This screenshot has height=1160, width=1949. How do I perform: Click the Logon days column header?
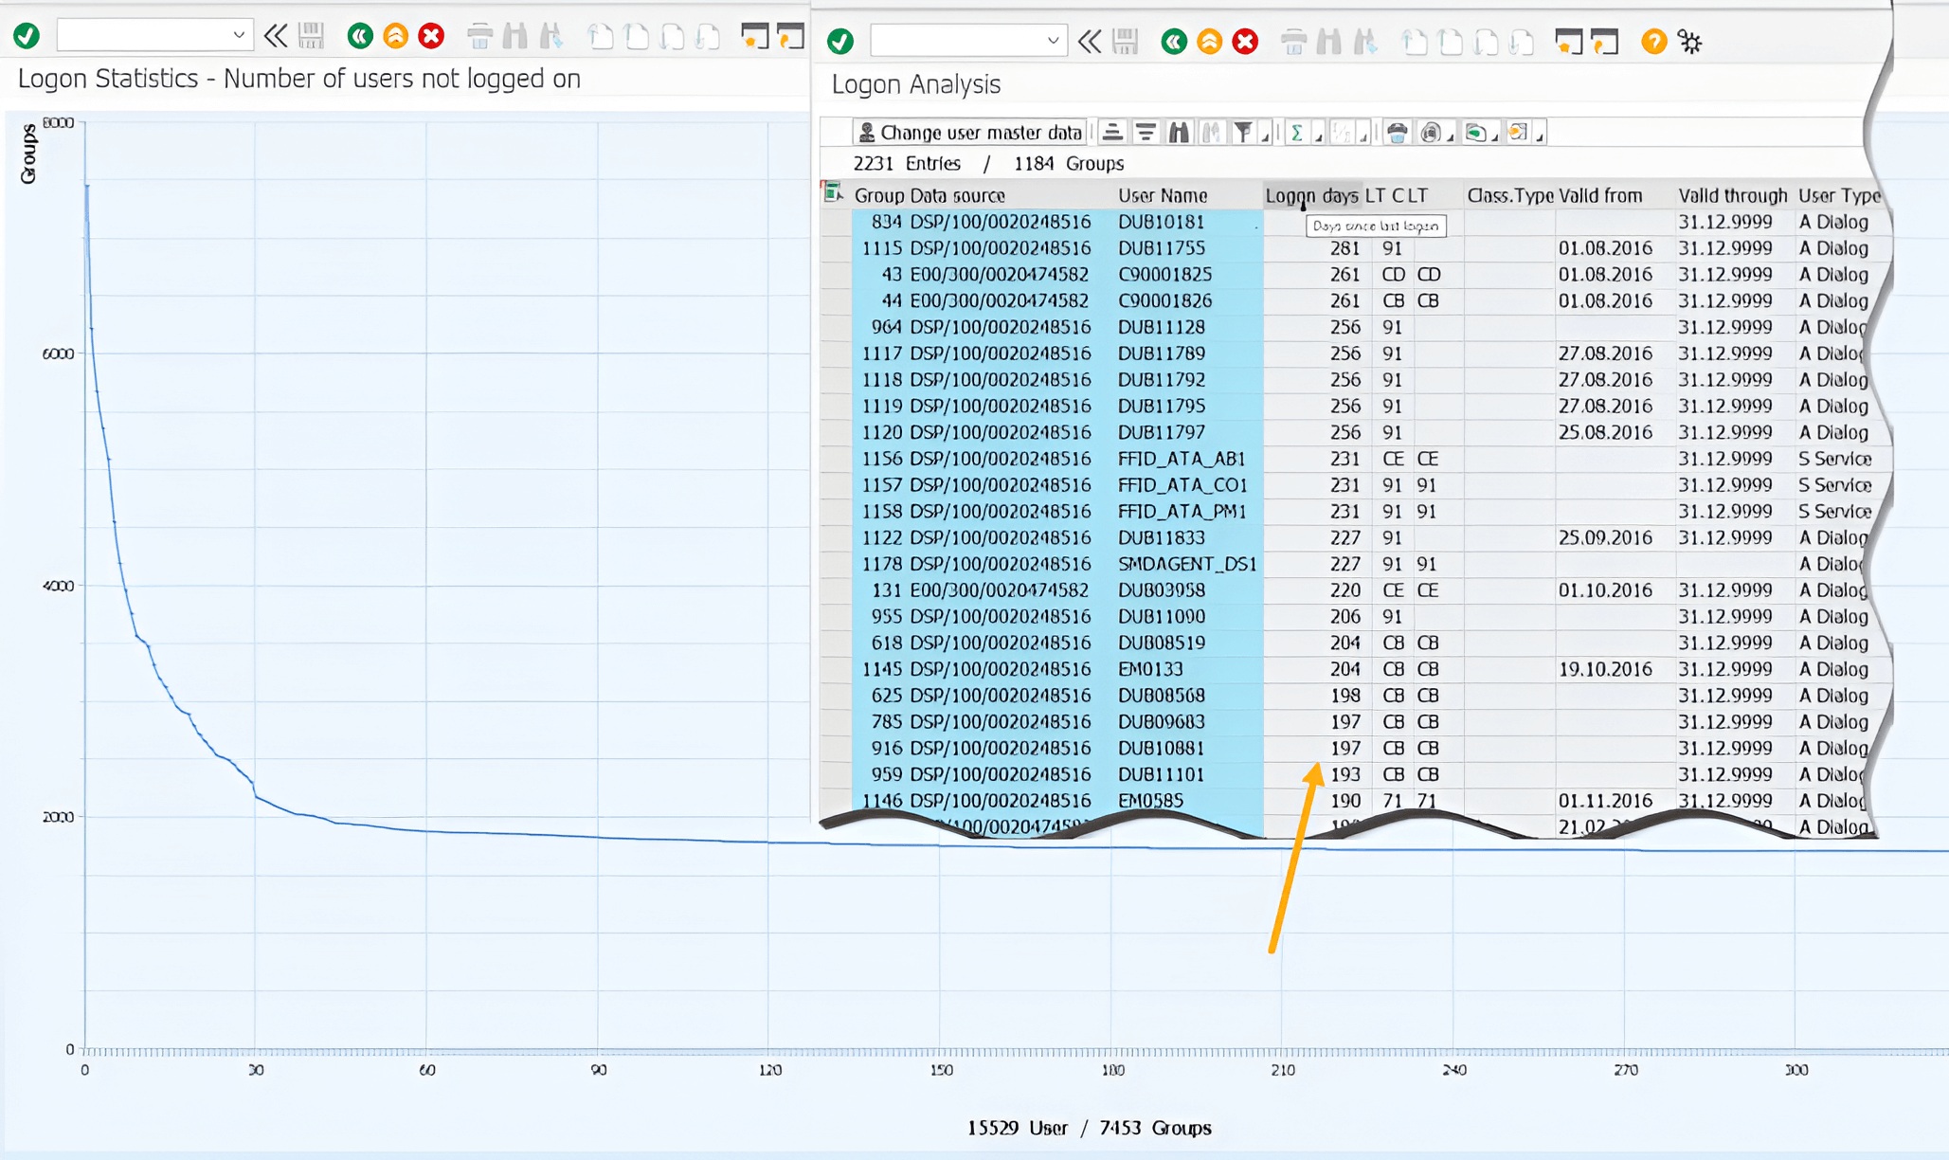[1311, 195]
